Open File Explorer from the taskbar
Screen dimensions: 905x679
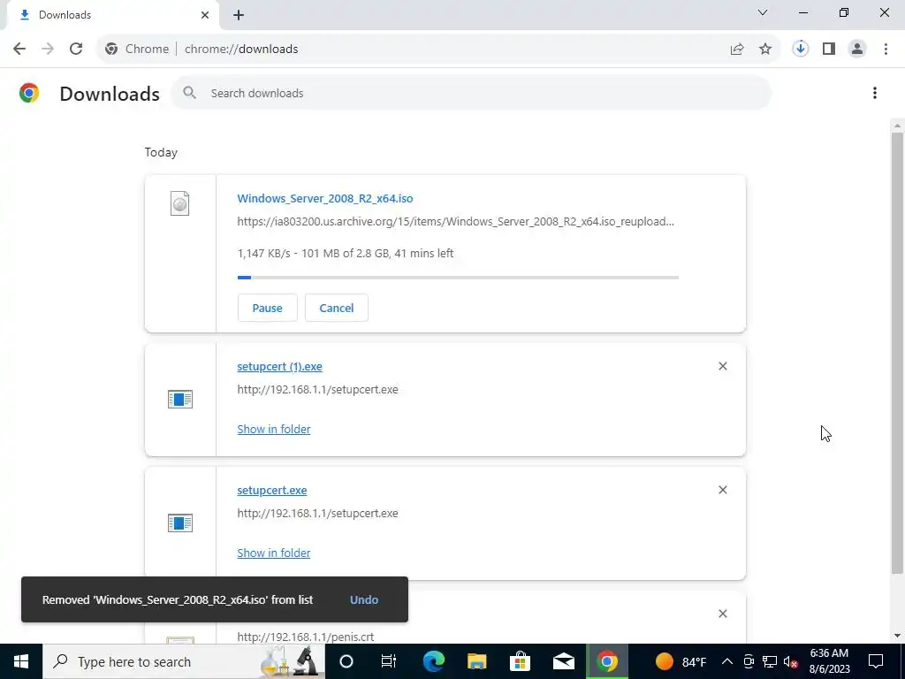(x=476, y=661)
